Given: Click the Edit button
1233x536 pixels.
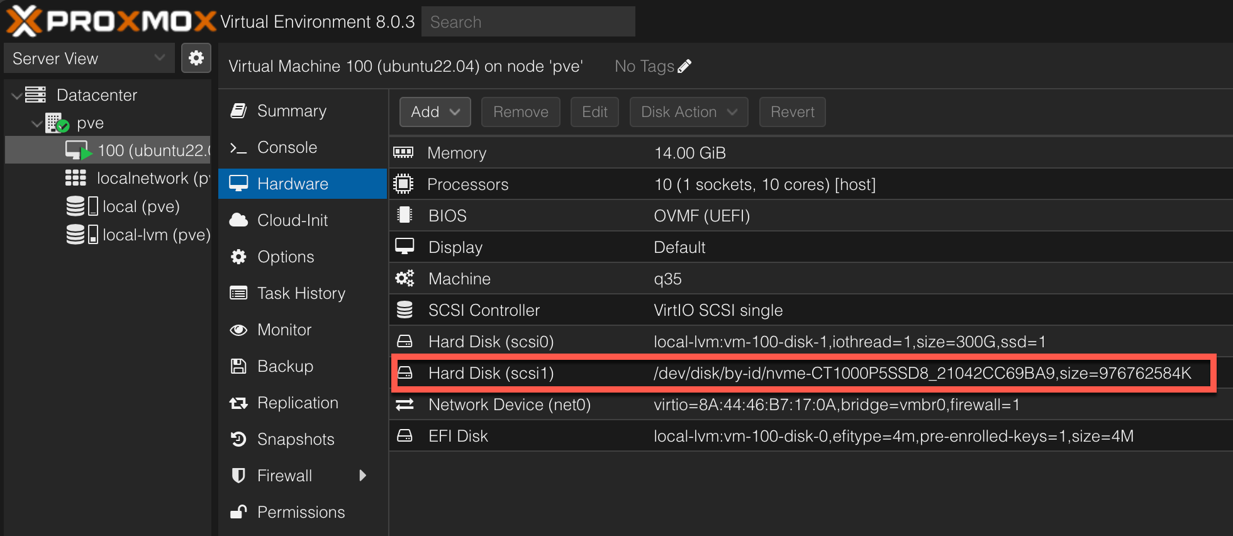Looking at the screenshot, I should [594, 112].
